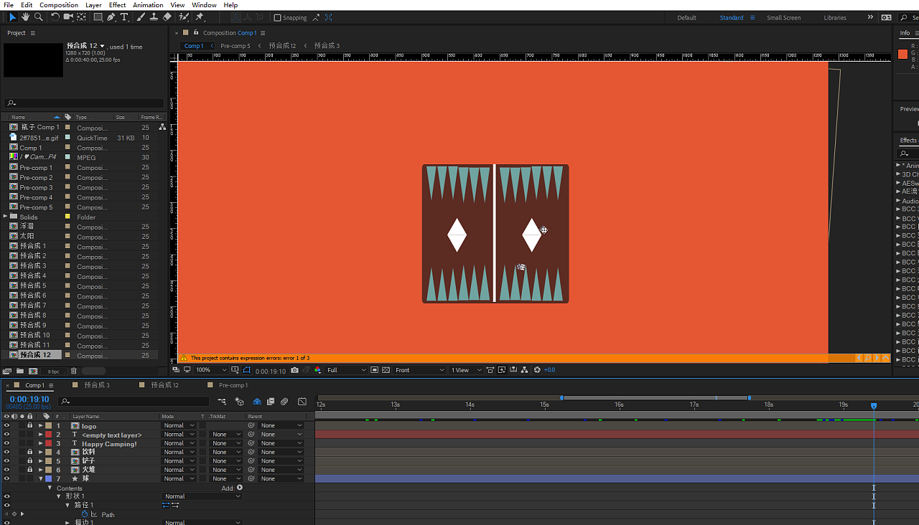Select the Selection arrow tool

tap(12, 17)
